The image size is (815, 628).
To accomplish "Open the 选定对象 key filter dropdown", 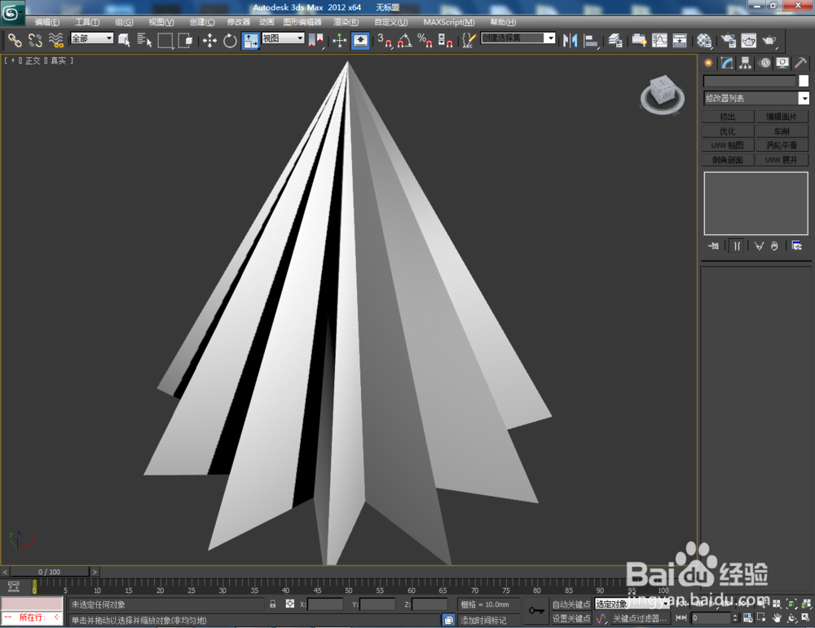I will pyautogui.click(x=631, y=604).
